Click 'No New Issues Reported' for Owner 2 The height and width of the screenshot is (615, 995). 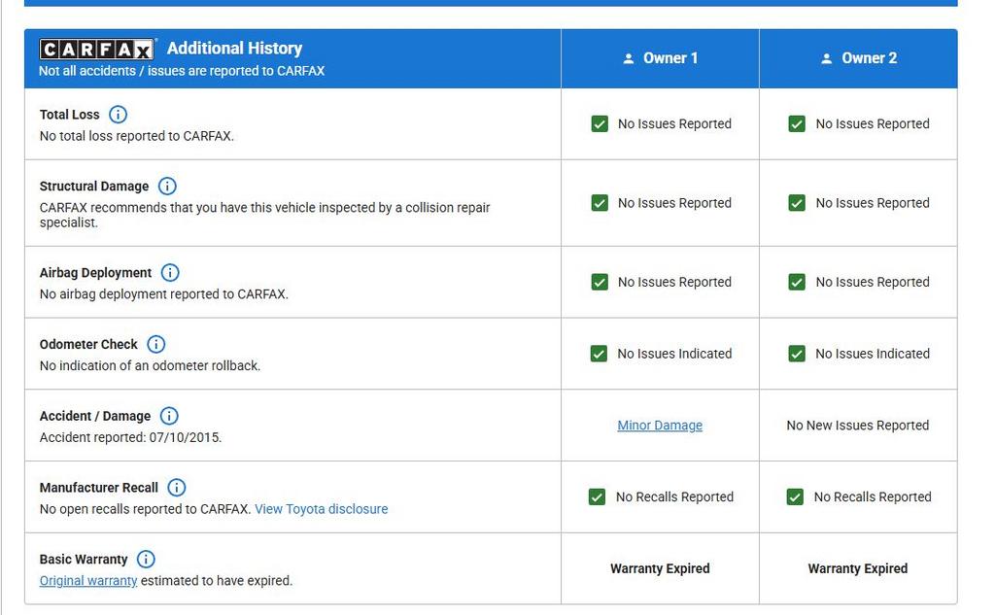(x=858, y=426)
